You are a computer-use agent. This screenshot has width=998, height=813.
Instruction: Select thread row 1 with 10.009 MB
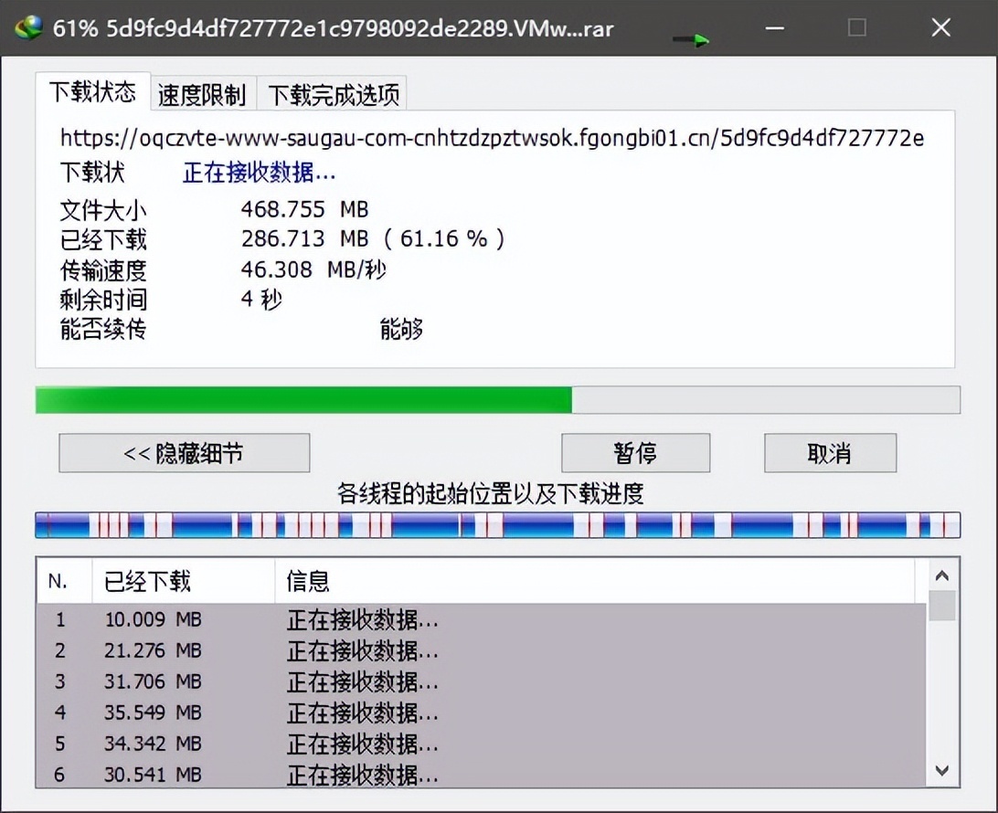pyautogui.click(x=481, y=619)
